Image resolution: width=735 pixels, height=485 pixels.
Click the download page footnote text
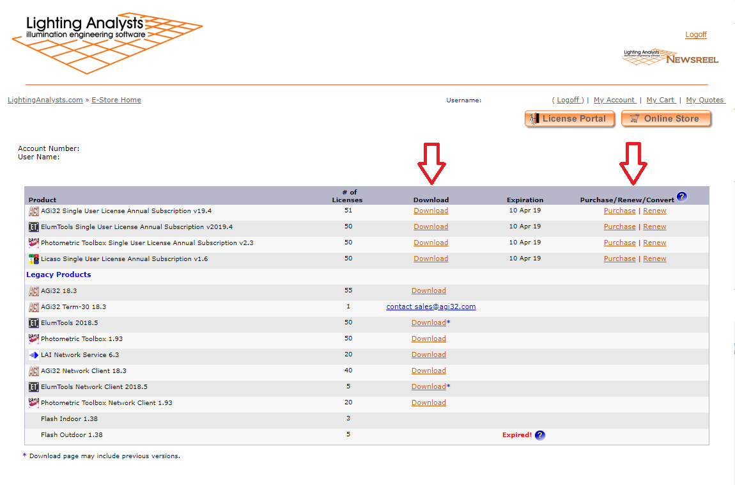101,456
